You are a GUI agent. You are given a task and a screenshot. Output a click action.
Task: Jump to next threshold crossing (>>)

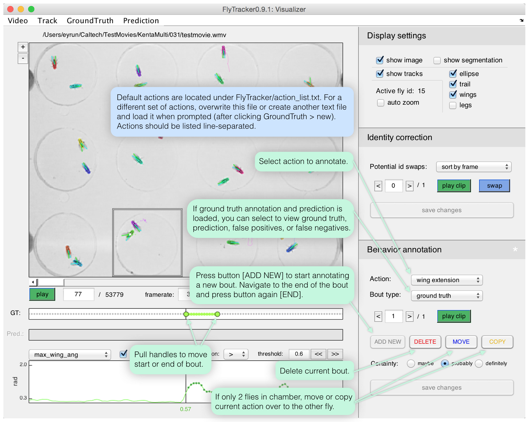[335, 354]
